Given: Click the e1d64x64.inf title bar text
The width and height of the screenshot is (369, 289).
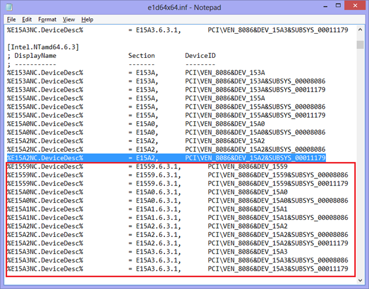Looking at the screenshot, I should click(x=184, y=7).
